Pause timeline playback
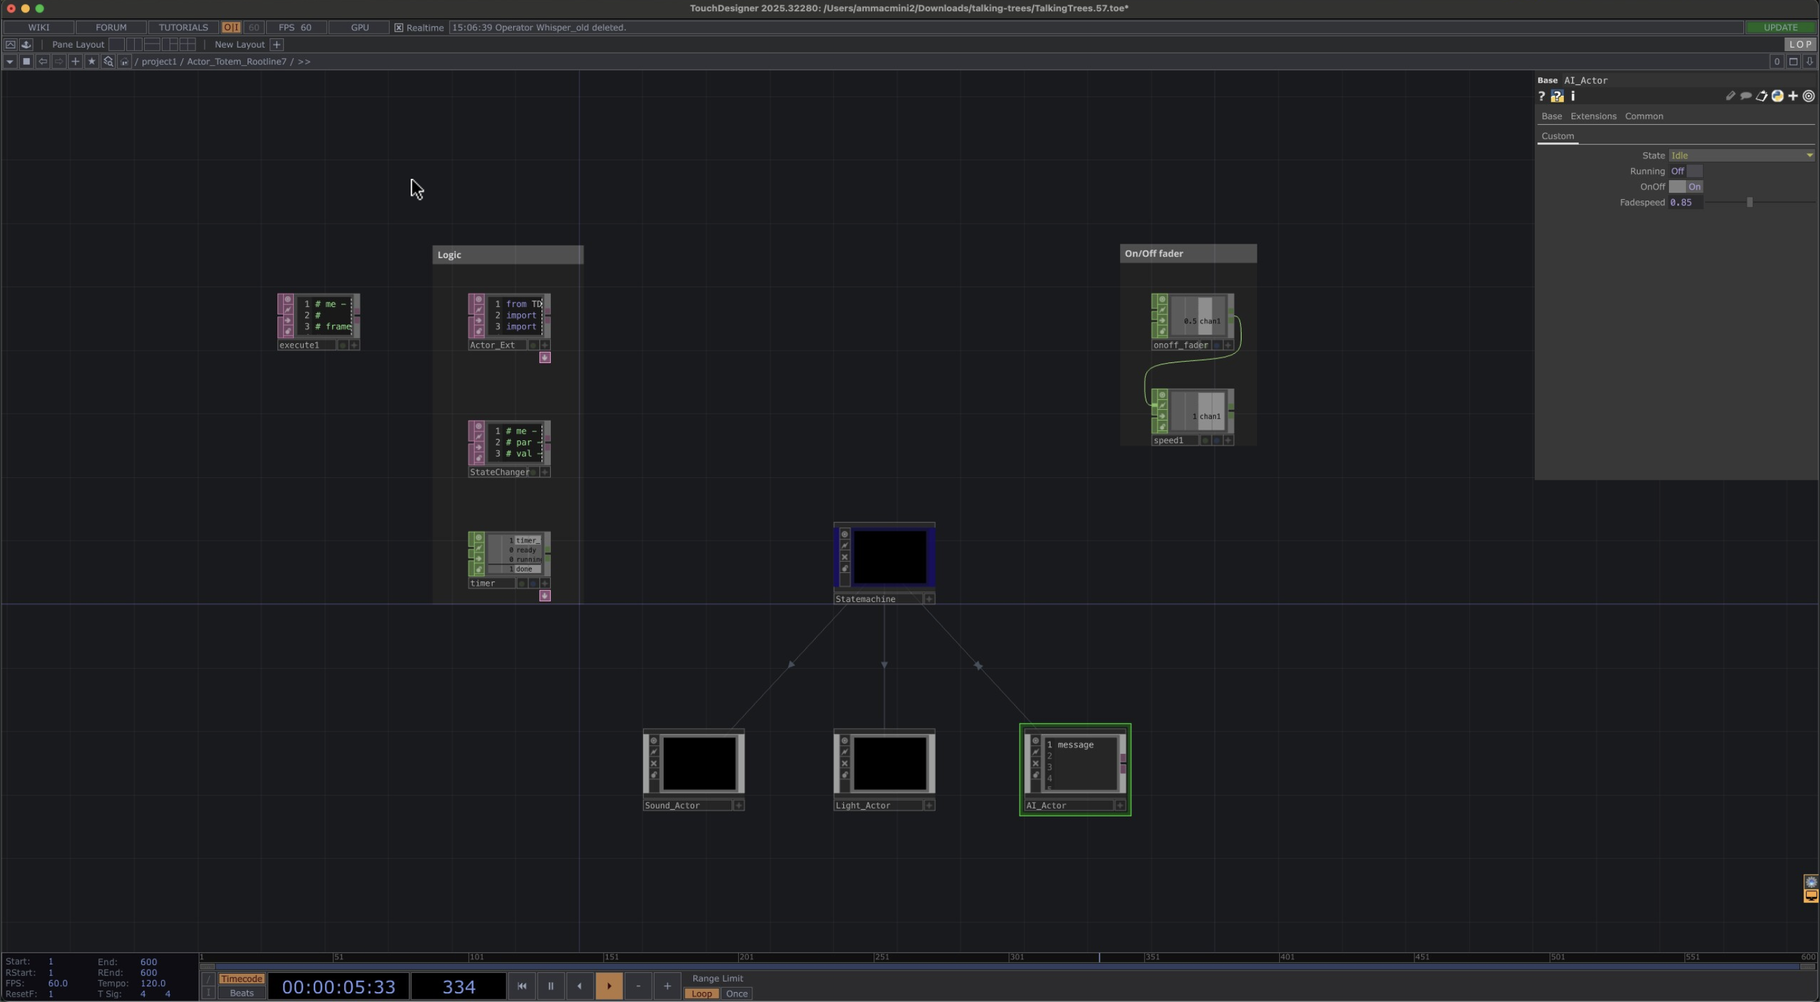This screenshot has height=1002, width=1820. (x=551, y=986)
